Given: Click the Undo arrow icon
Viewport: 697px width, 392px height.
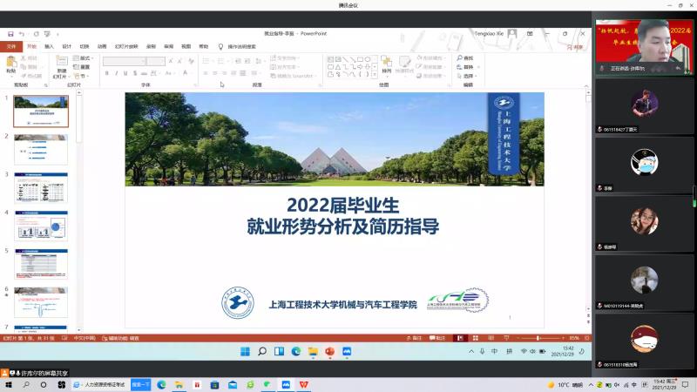Looking at the screenshot, I should pos(22,34).
